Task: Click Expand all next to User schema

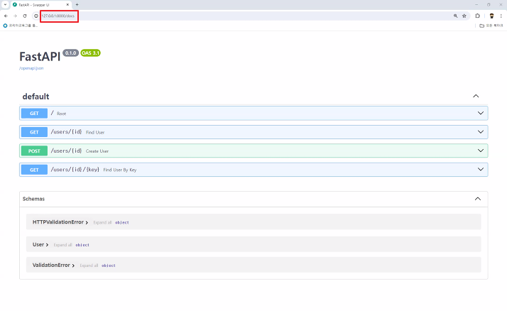Action: click(x=62, y=245)
